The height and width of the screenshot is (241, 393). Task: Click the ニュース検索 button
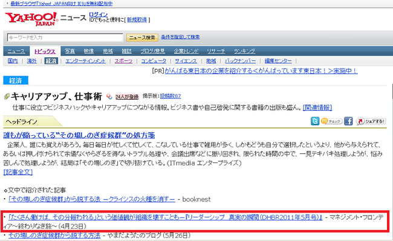tap(142, 37)
